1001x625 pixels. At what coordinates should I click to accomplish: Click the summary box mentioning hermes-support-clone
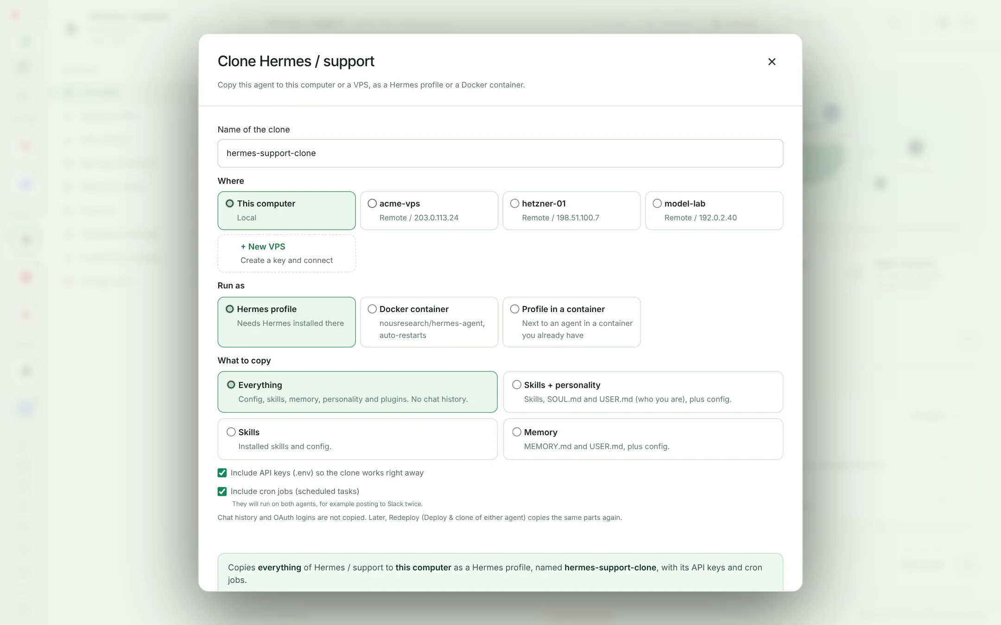[x=500, y=573]
